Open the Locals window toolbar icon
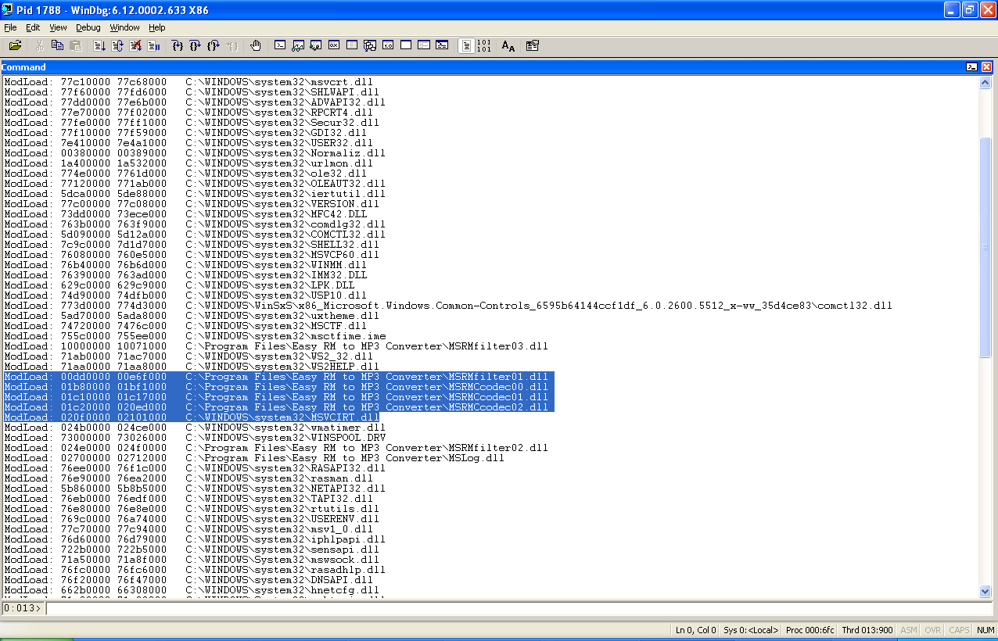The height and width of the screenshot is (641, 998). click(x=316, y=46)
